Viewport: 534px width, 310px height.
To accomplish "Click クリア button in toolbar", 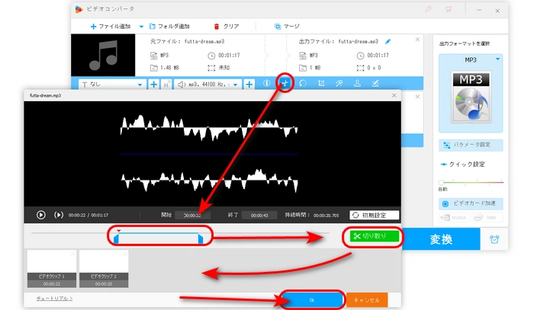I will coord(226,26).
